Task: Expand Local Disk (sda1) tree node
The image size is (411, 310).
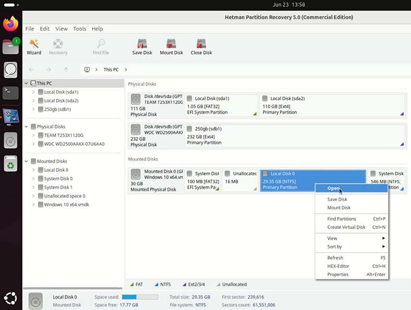Action: [33, 92]
